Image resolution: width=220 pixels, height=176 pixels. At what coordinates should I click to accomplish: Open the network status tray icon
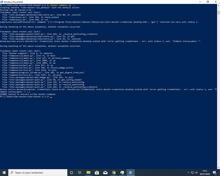pos(193,172)
